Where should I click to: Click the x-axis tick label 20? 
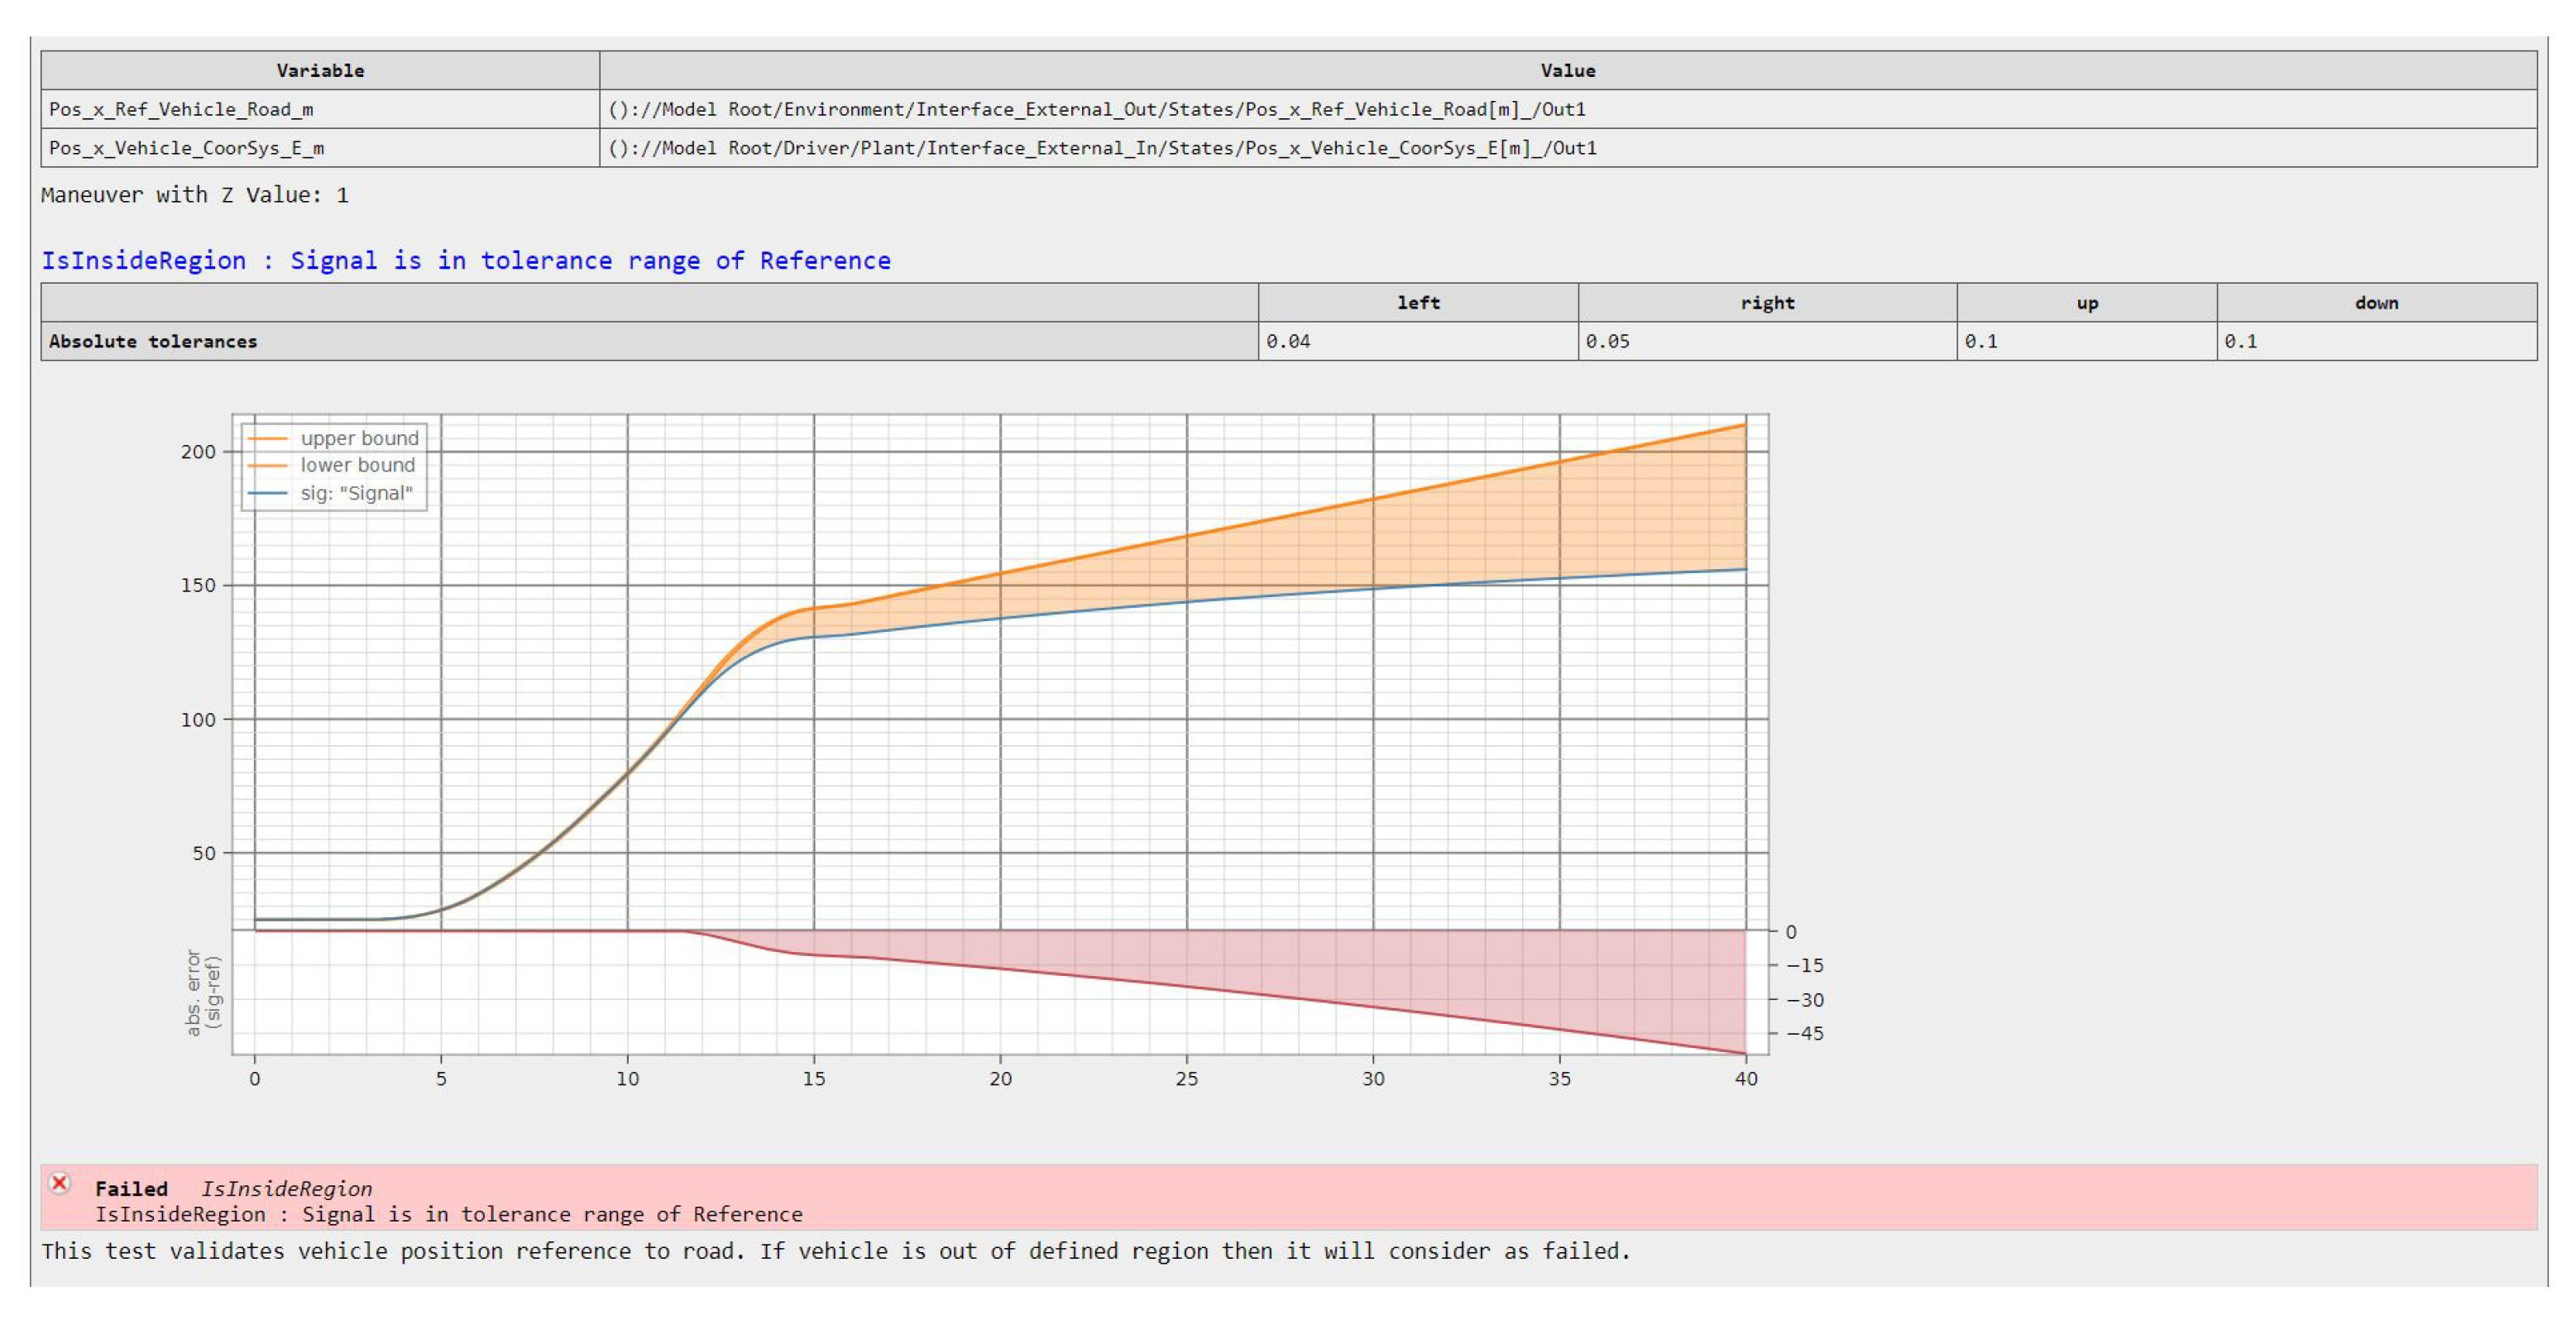(1000, 1079)
